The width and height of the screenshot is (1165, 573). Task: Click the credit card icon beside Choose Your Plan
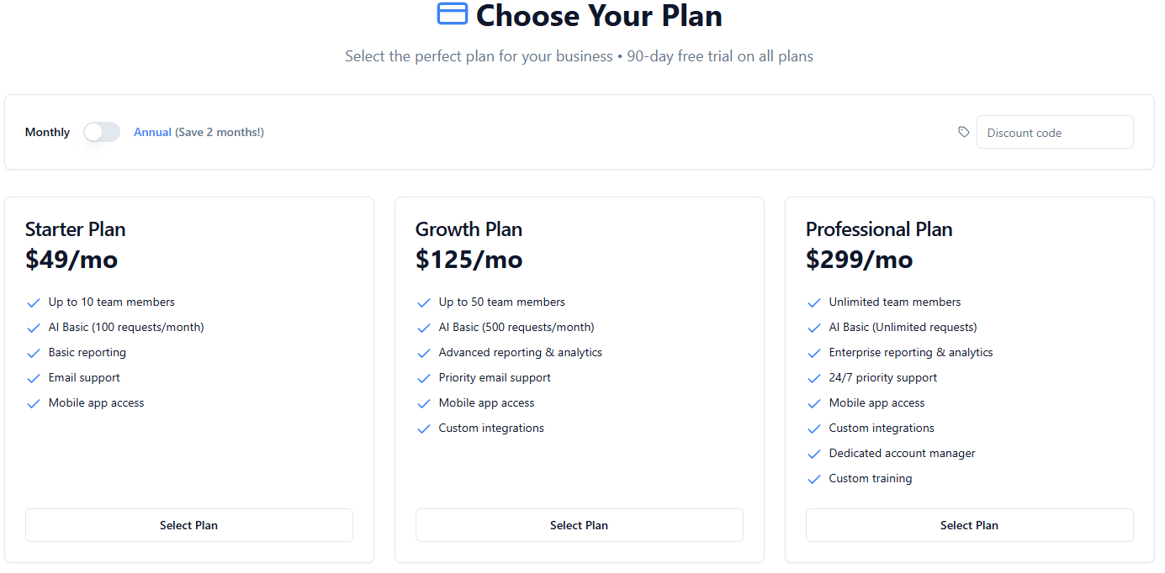pyautogui.click(x=452, y=14)
